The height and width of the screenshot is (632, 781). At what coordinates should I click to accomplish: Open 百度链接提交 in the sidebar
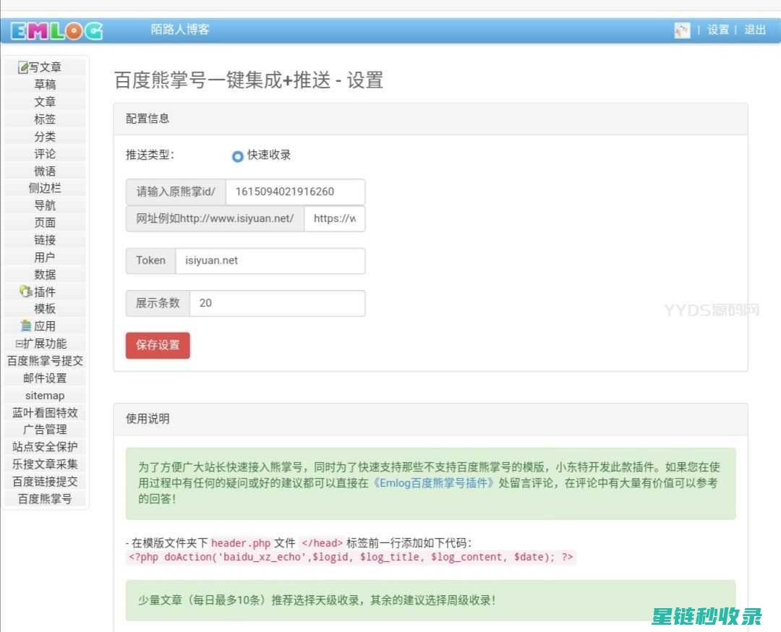[45, 482]
